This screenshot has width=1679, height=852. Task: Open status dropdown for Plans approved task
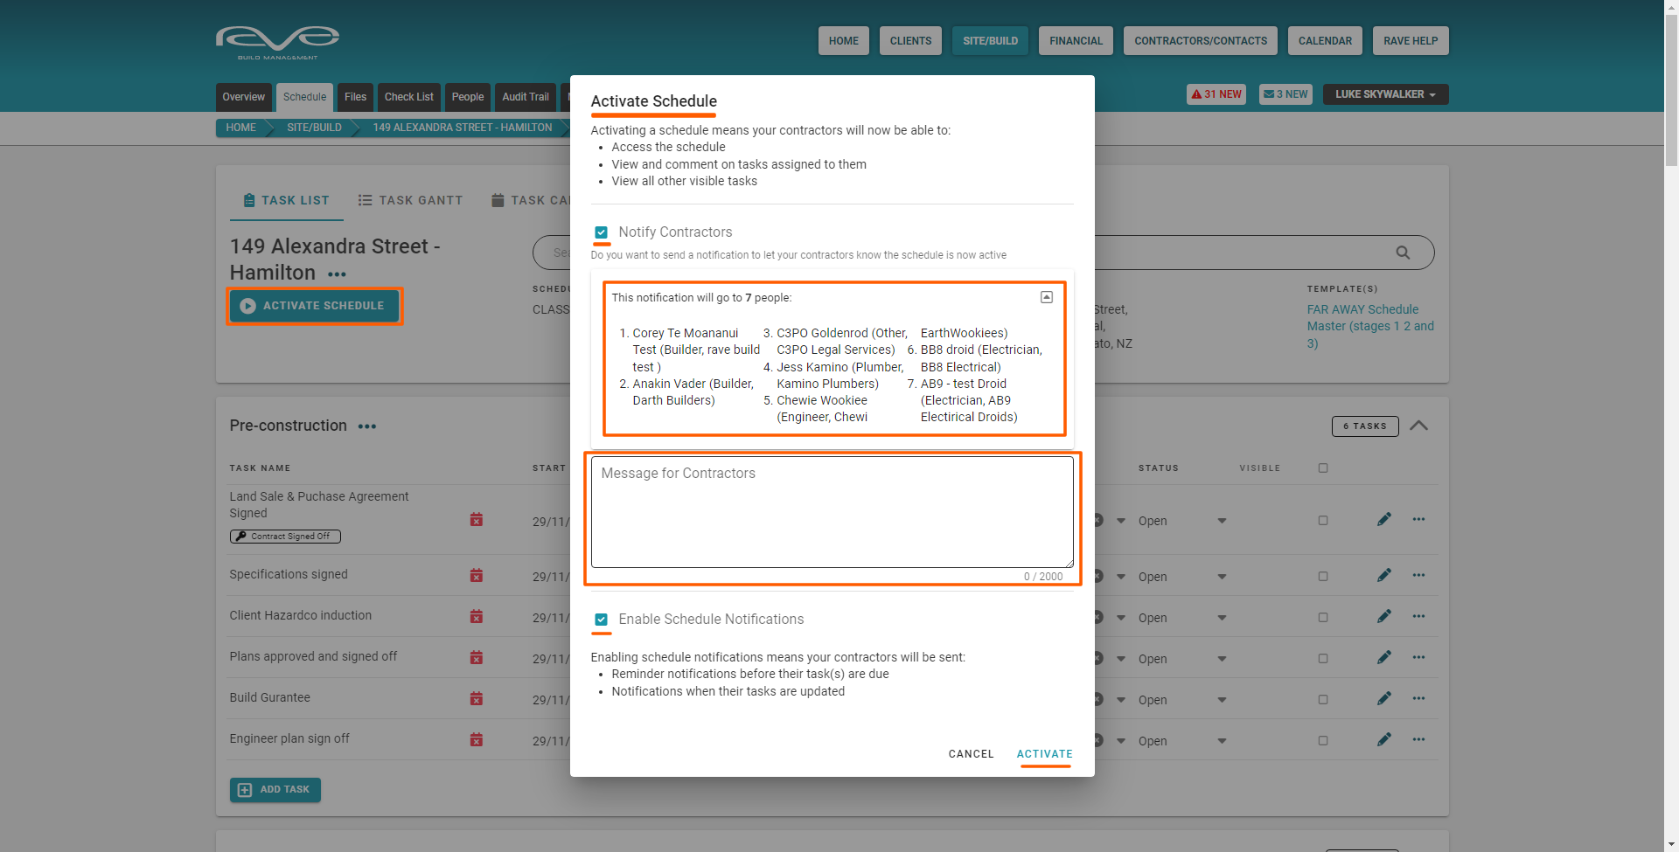1222,659
